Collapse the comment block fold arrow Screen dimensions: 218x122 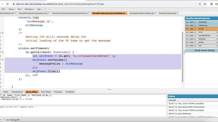(x=2, y=33)
